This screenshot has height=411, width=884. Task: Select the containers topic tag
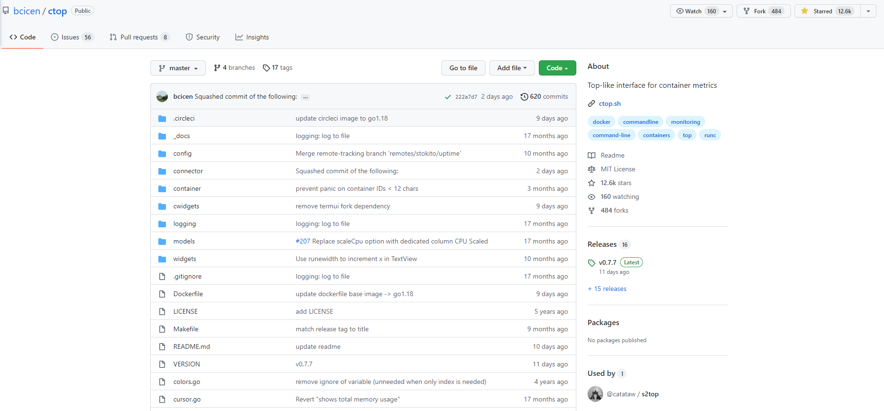point(656,135)
